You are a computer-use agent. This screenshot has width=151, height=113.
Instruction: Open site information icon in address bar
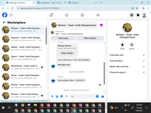coord(18,8)
